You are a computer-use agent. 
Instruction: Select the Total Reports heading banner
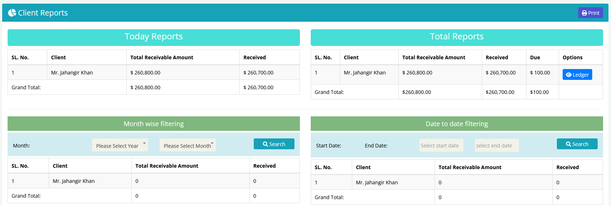(457, 37)
